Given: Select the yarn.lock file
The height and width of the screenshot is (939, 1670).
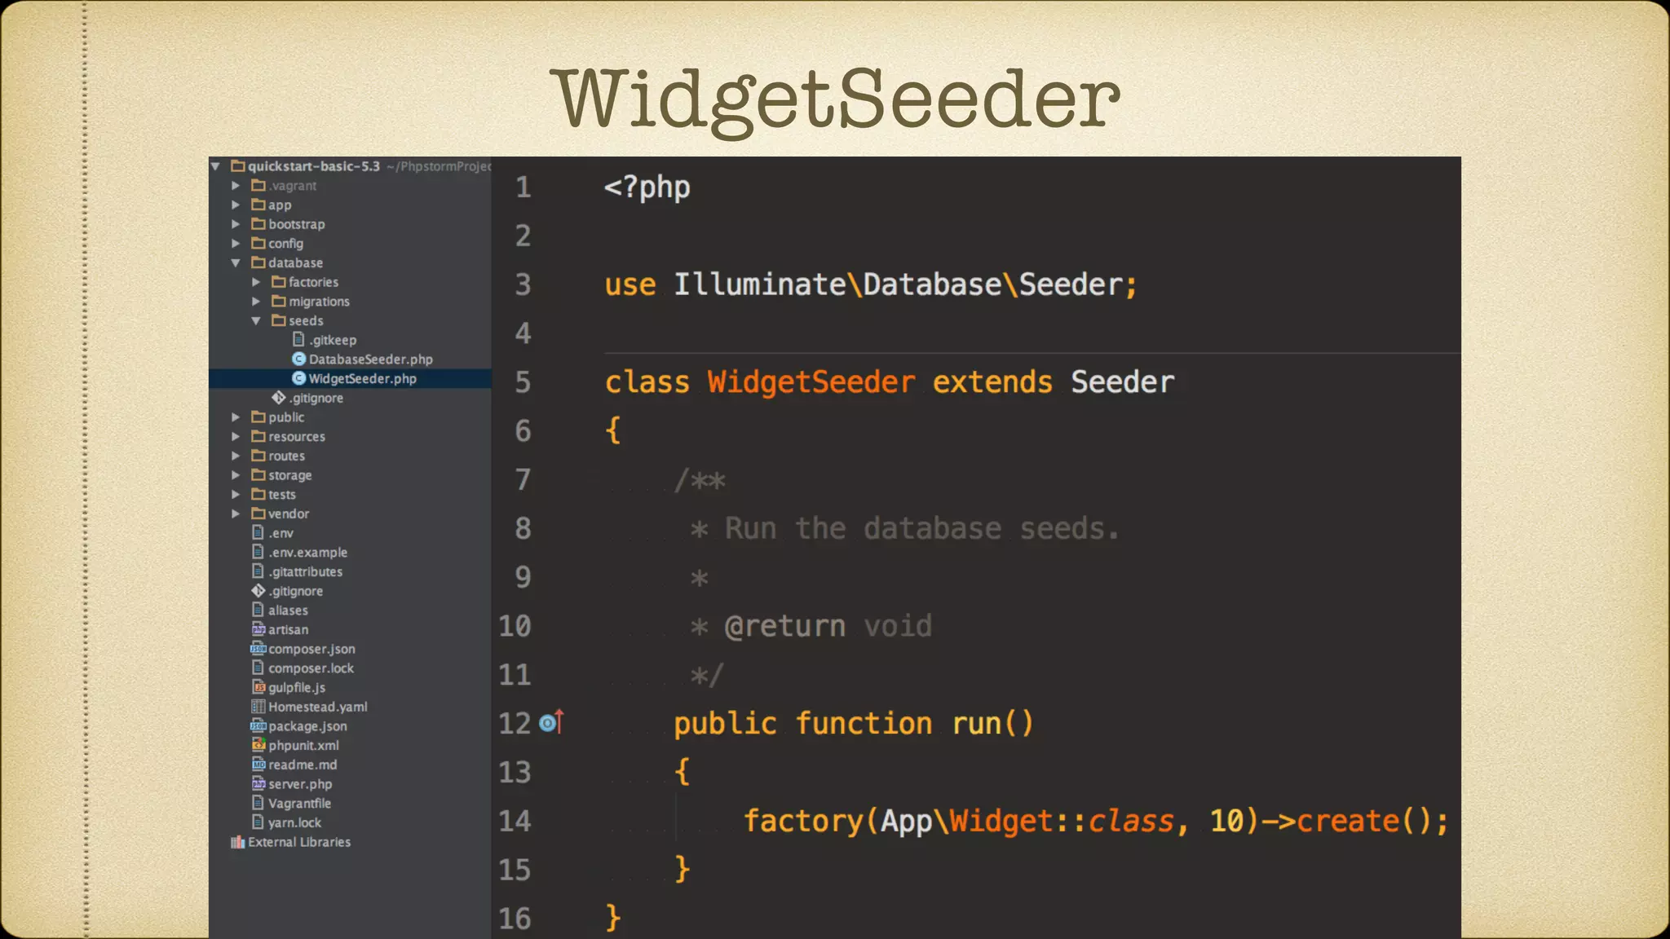Looking at the screenshot, I should (x=295, y=823).
